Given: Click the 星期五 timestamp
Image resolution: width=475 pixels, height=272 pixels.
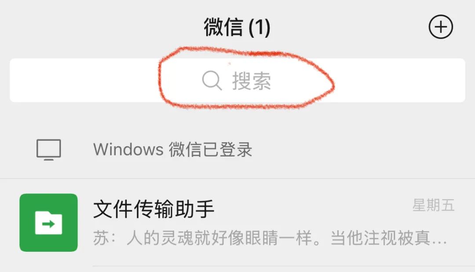Looking at the screenshot, I should click(x=434, y=206).
